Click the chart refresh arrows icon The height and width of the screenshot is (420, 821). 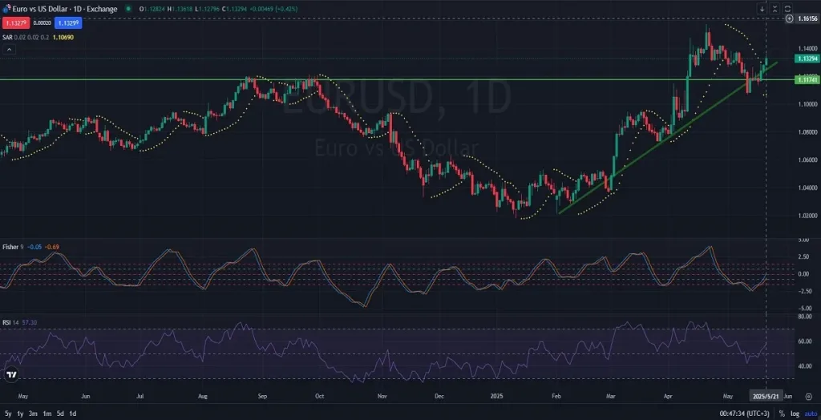point(787,9)
